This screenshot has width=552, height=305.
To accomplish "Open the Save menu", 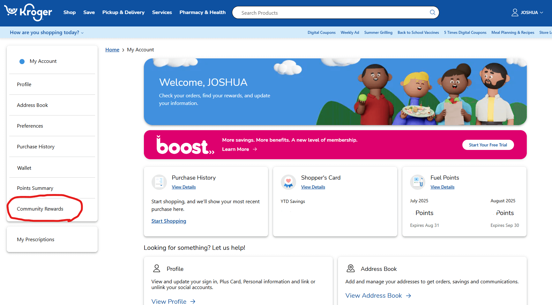I will click(89, 12).
